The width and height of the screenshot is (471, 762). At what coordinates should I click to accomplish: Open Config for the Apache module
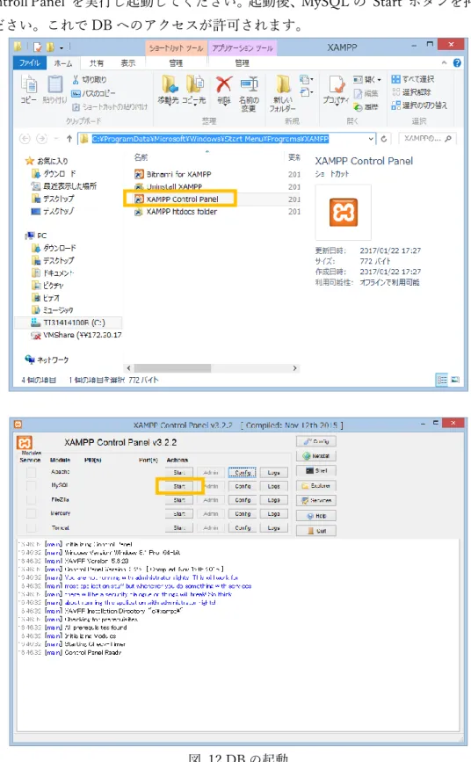click(242, 472)
